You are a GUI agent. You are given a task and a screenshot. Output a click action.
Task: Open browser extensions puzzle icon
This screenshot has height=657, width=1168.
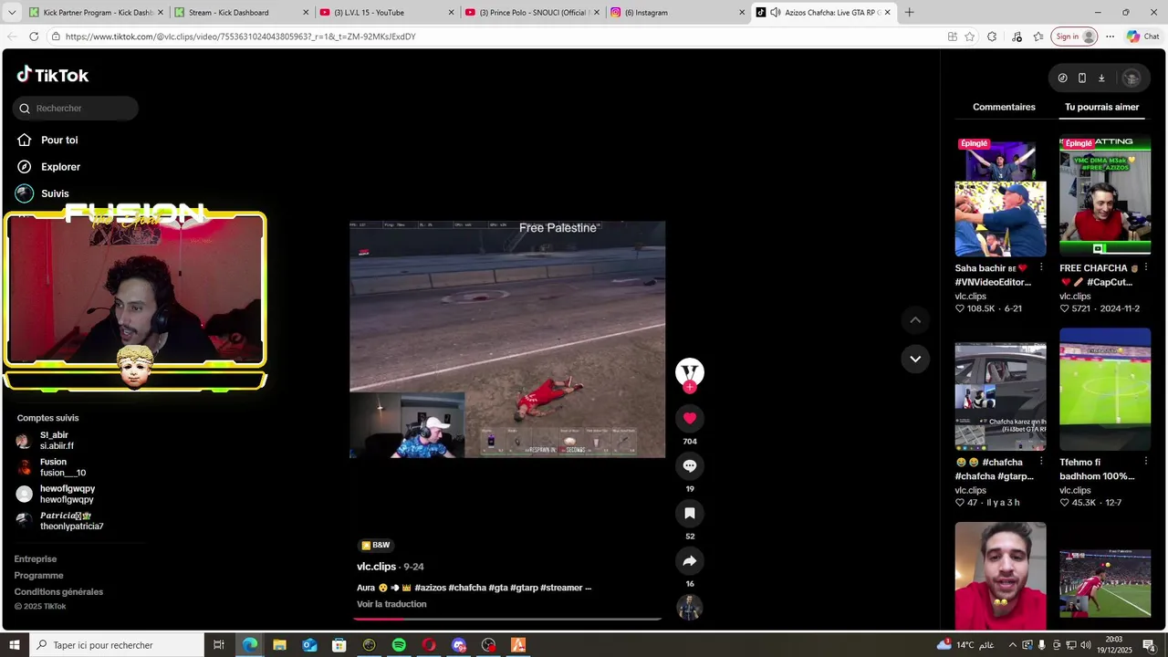[x=992, y=36]
